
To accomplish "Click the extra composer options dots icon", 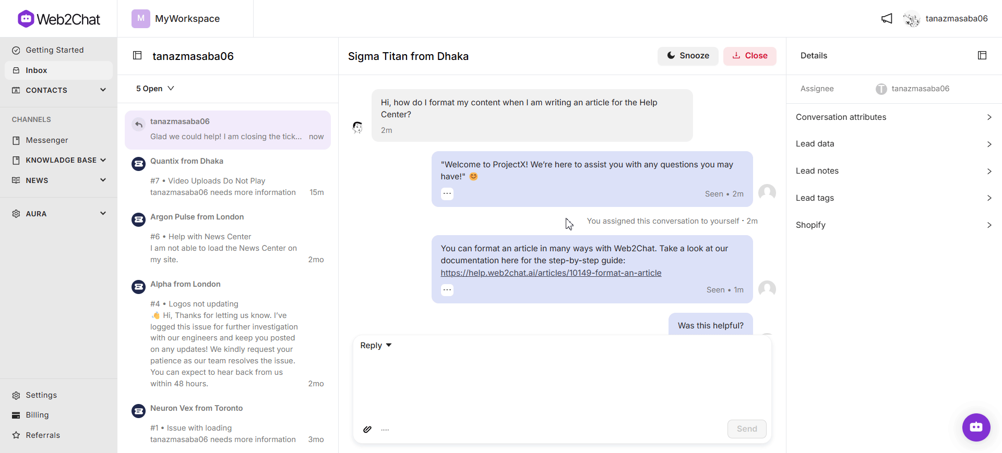I will (x=385, y=430).
